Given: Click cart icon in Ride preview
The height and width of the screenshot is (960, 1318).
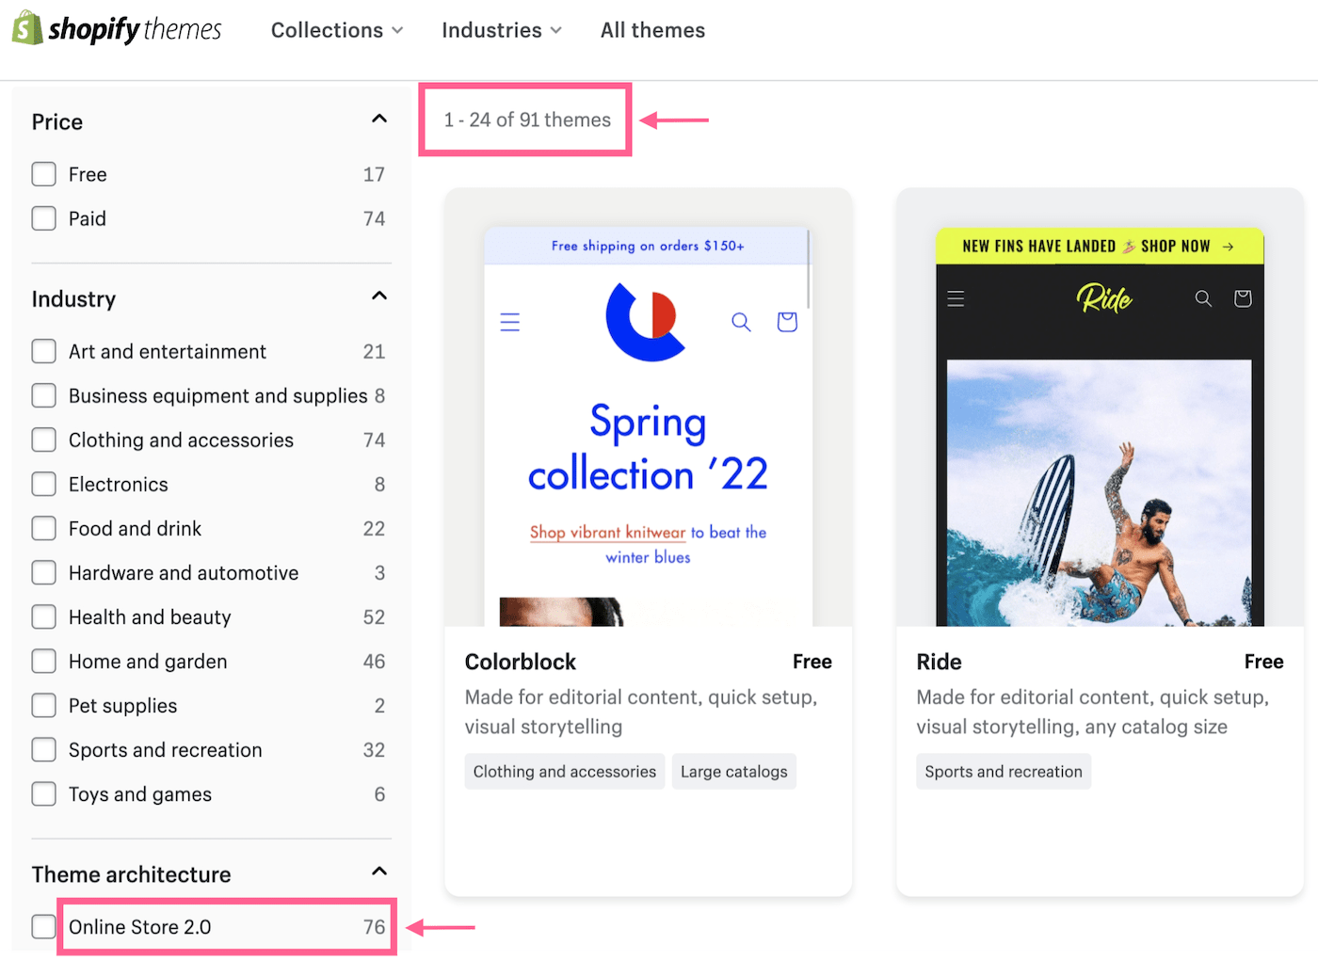Looking at the screenshot, I should pyautogui.click(x=1243, y=298).
